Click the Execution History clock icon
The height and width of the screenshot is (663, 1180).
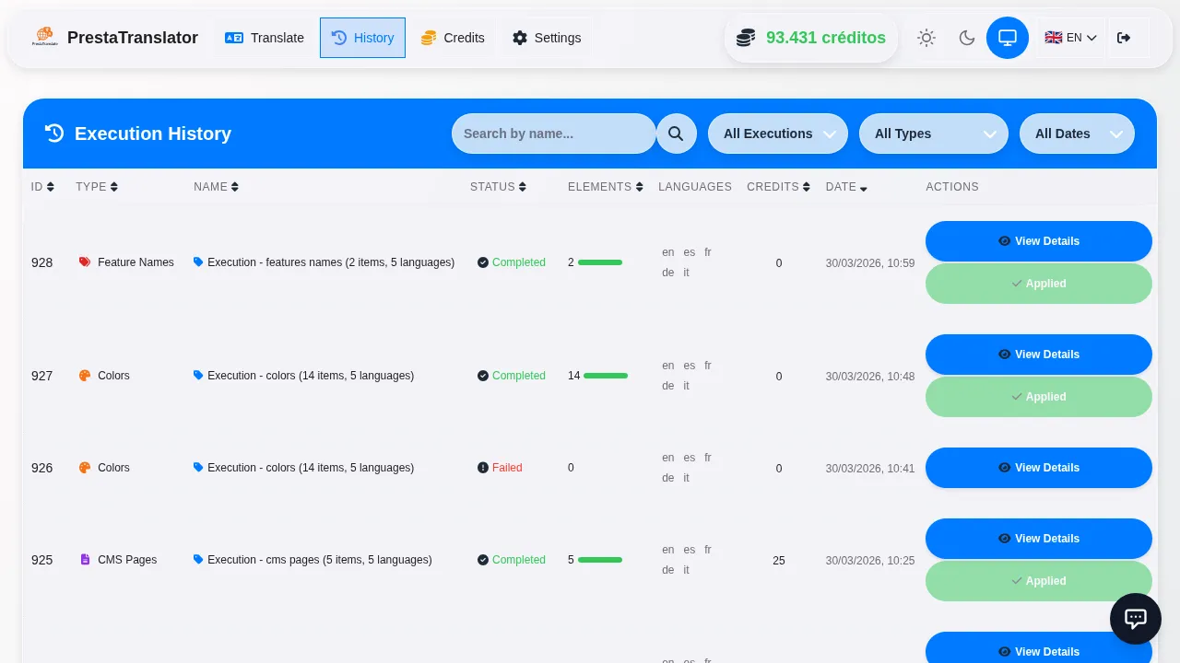pos(54,134)
